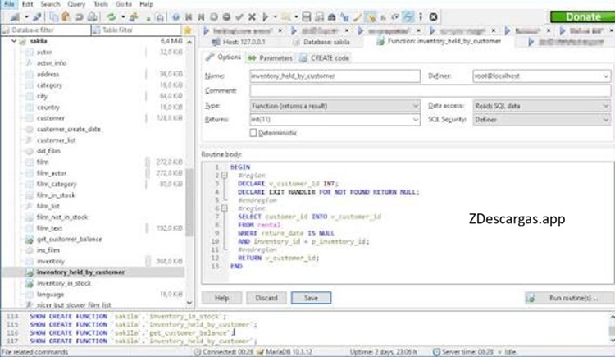The height and width of the screenshot is (357, 615).
Task: Click the black circled X icon in toolbar
Action: tap(433, 17)
